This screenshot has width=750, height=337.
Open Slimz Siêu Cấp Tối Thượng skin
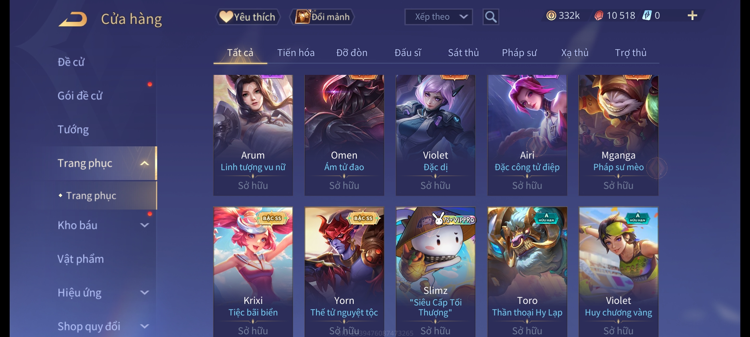pos(435,272)
